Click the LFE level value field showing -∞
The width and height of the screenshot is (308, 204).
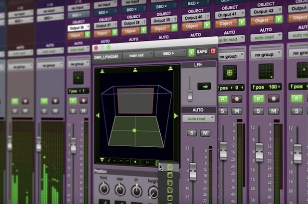(x=204, y=87)
